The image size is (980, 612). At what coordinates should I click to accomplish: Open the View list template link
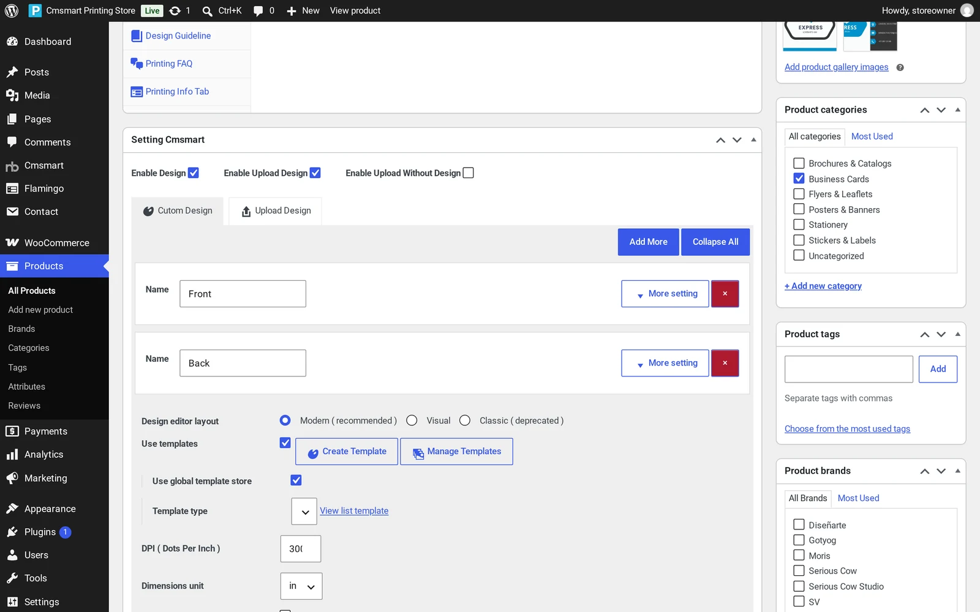[x=354, y=511]
